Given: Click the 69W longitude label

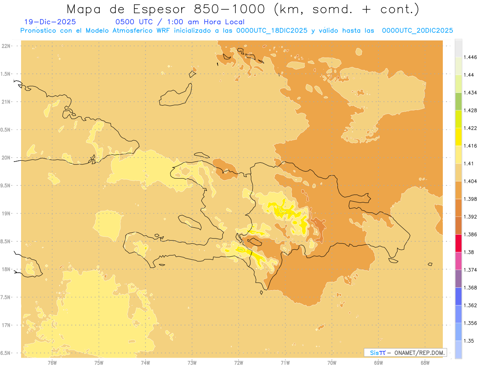Looking at the screenshot, I should tap(378, 362).
